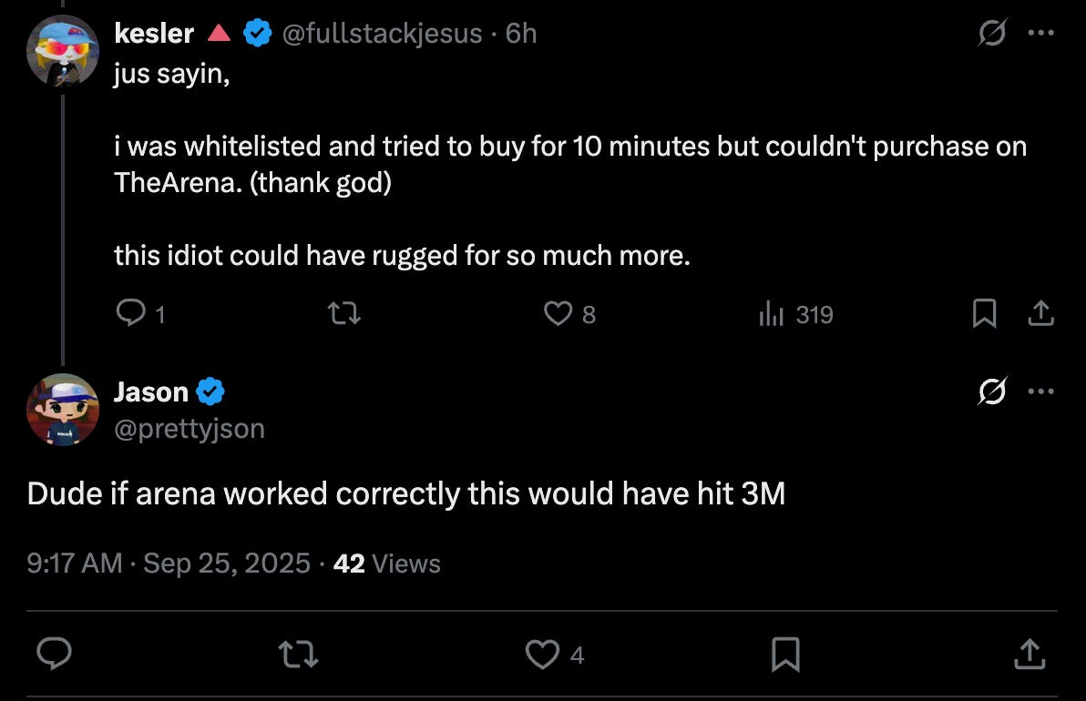Expand more options menu for Jason's tweet
The width and height of the screenshot is (1086, 701).
click(x=1040, y=392)
